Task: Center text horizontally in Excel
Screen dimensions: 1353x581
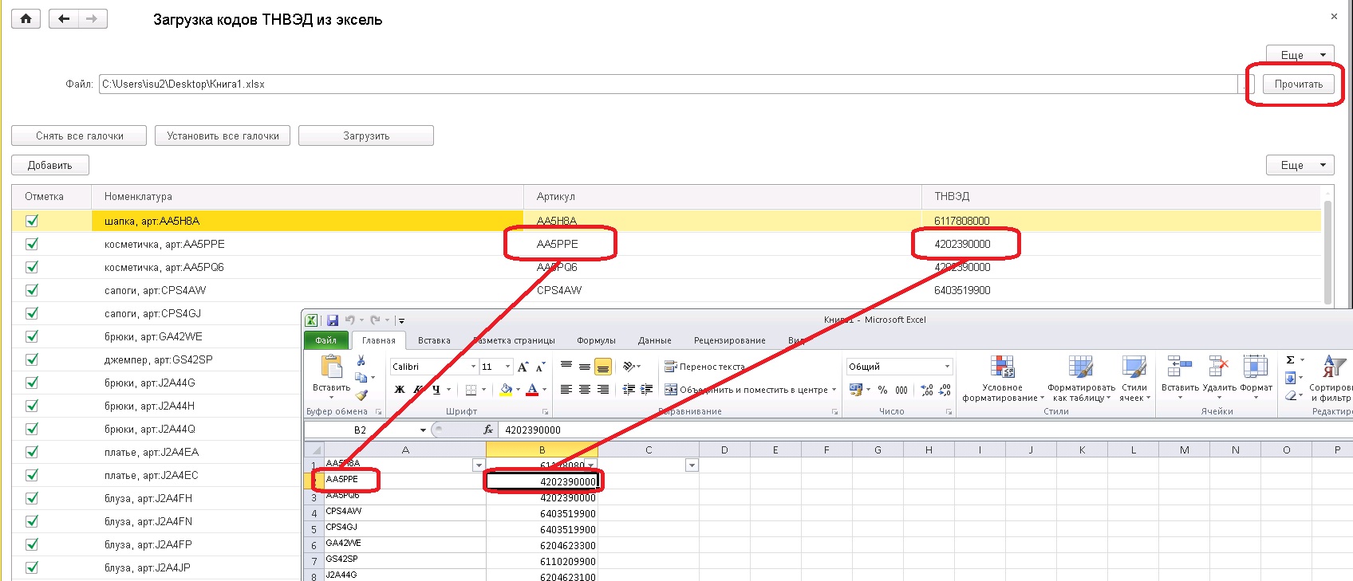Action: coord(585,390)
